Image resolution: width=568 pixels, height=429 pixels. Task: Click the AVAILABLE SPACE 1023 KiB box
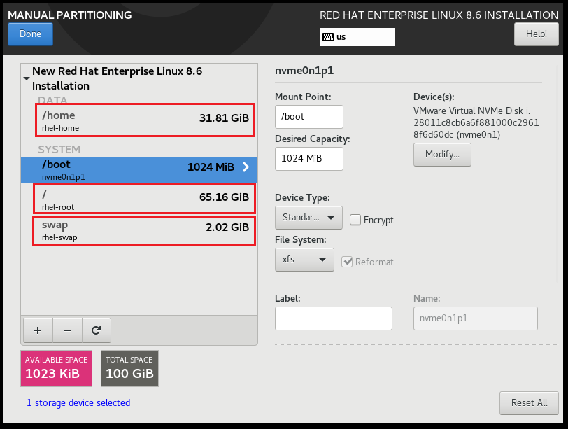56,368
